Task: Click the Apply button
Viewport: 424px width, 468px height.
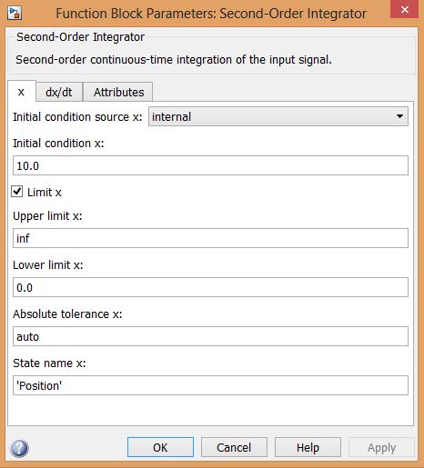Action: (381, 447)
